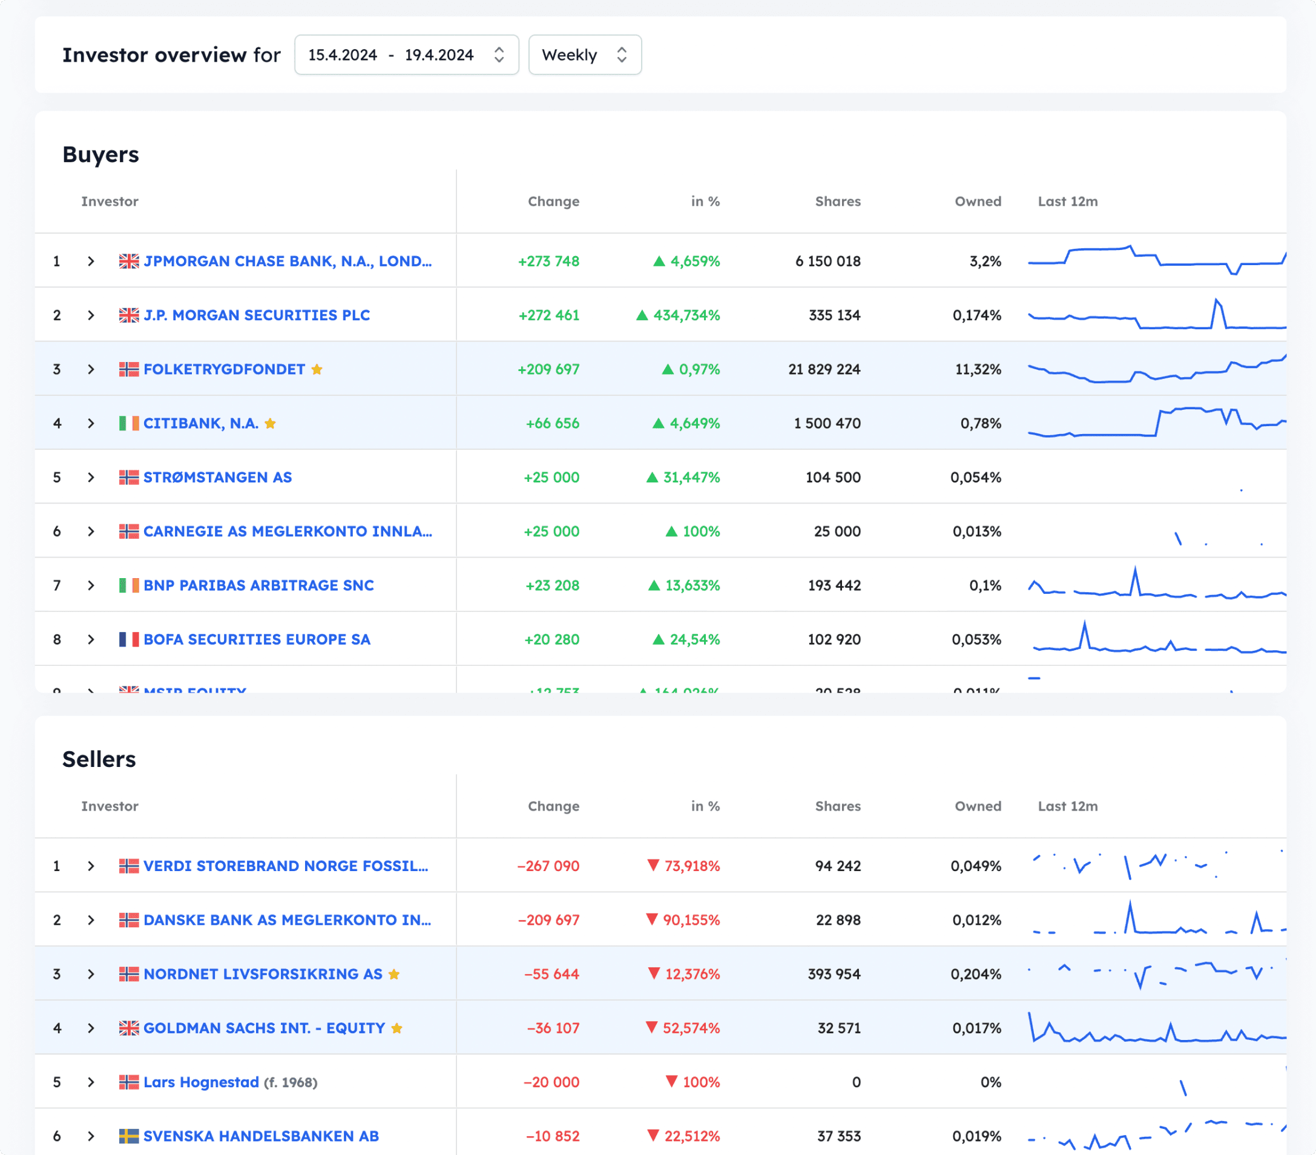Open BNP PARIBAS ARBITRAGE SNC link
Screen dimensions: 1316x1155
pyautogui.click(x=259, y=586)
